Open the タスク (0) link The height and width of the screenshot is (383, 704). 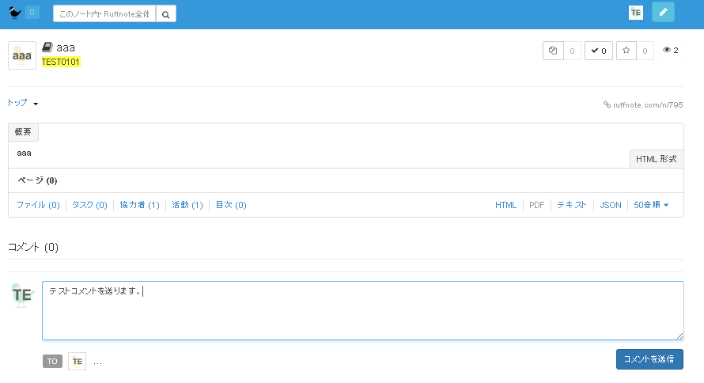tap(89, 205)
